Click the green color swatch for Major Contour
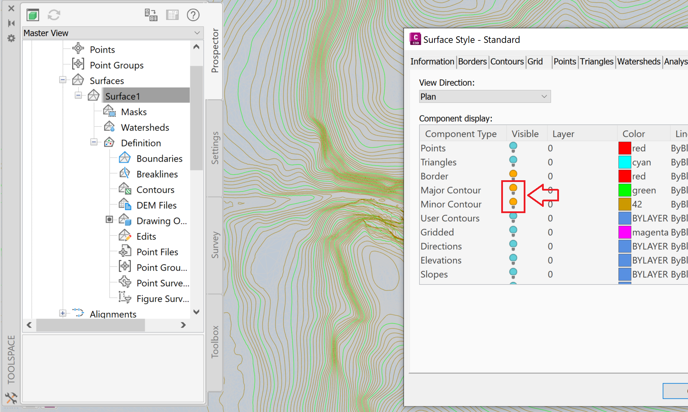The image size is (688, 412). tap(624, 190)
